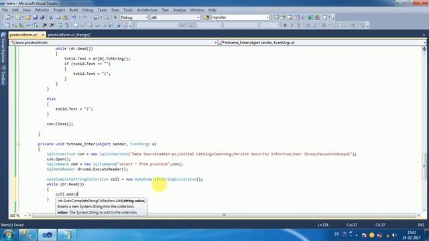This screenshot has height=241, width=429.
Task: Switch to Visual Studio taskbar button
Action: 47,235
